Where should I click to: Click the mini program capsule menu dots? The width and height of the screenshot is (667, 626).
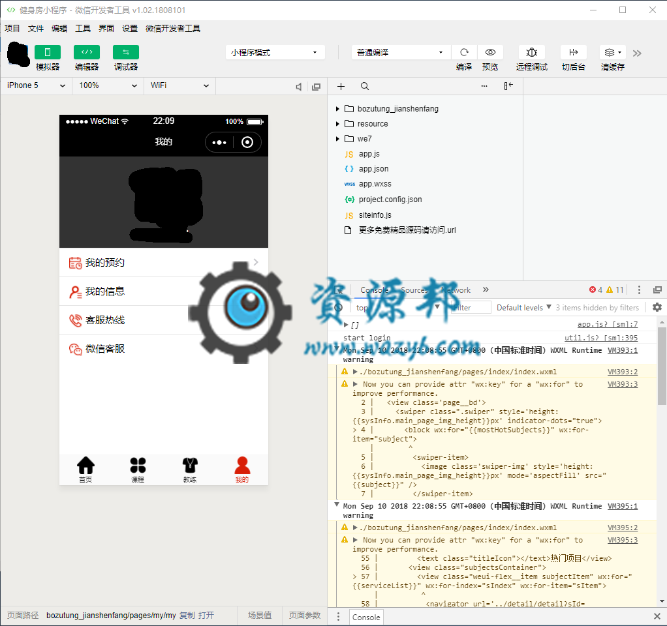pyautogui.click(x=219, y=142)
